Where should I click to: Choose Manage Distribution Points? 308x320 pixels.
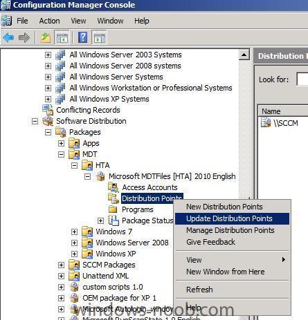pyautogui.click(x=232, y=230)
